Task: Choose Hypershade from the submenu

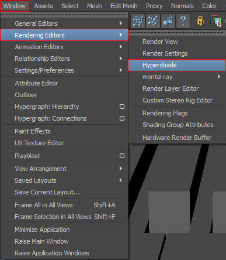Action: tap(177, 65)
